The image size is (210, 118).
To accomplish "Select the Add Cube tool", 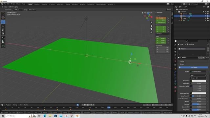I will 3,46.
